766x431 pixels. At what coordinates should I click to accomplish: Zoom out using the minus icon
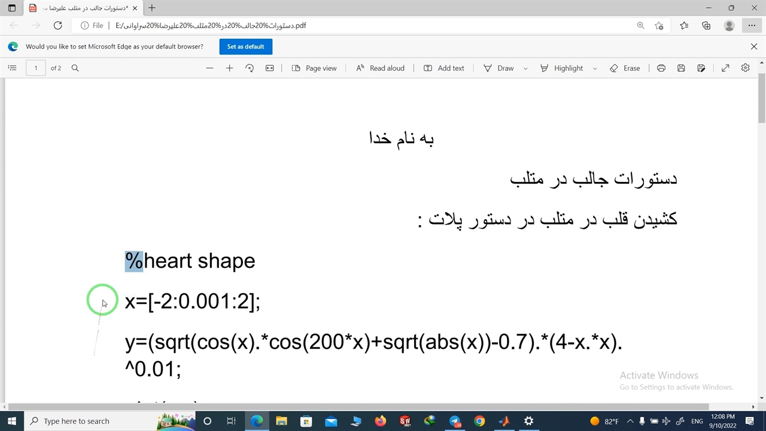[x=209, y=68]
